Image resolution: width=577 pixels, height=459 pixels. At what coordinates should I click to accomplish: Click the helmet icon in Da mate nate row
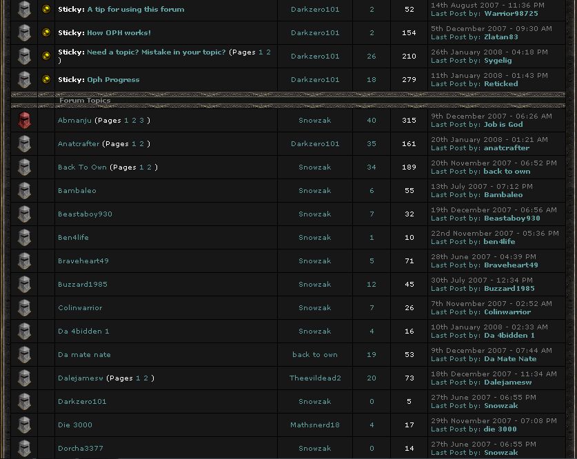(24, 354)
